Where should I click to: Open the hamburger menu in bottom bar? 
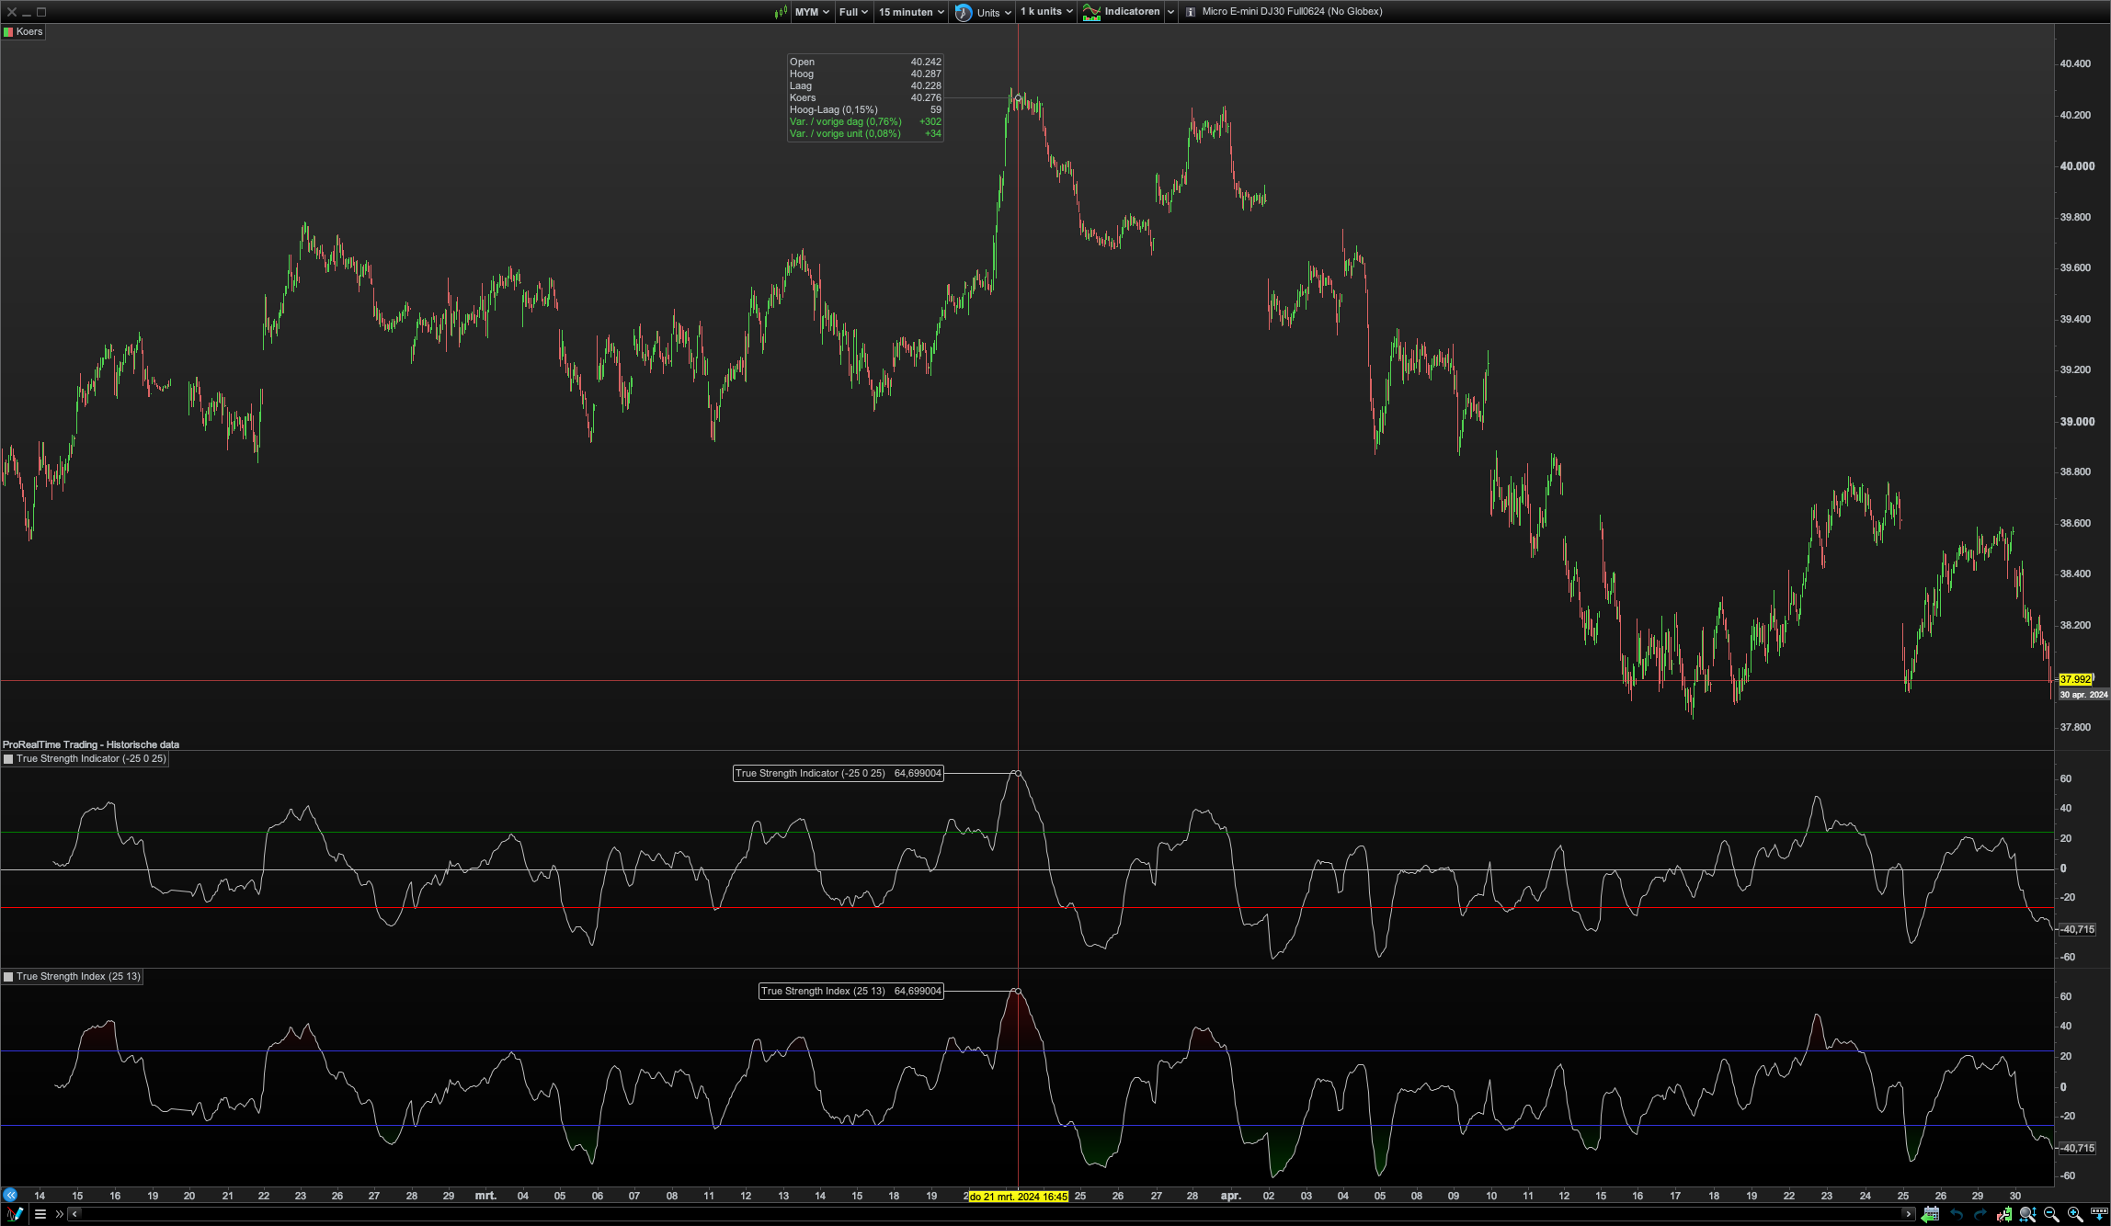point(40,1214)
